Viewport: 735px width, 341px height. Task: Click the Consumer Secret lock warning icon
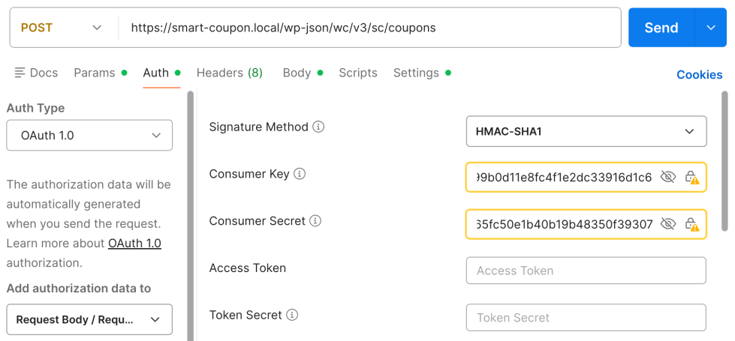click(x=691, y=224)
